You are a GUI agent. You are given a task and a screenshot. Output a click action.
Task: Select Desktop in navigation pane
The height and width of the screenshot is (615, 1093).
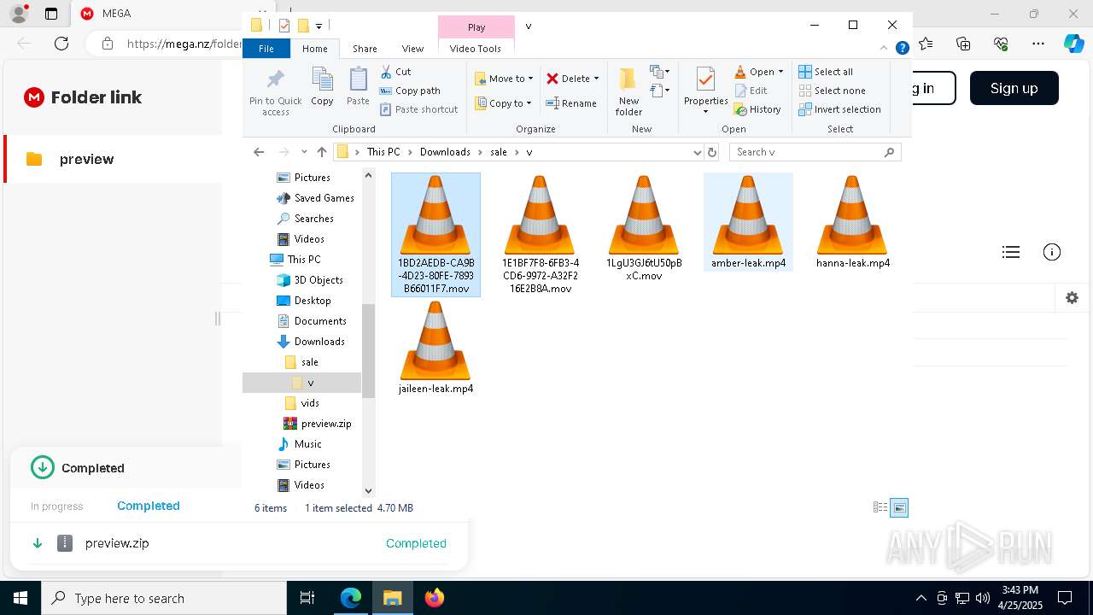[304, 301]
